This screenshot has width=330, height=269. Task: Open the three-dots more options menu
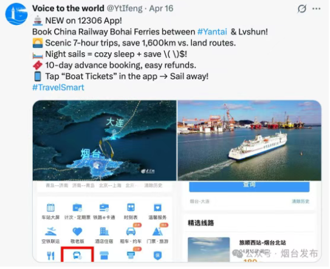pyautogui.click(x=317, y=9)
